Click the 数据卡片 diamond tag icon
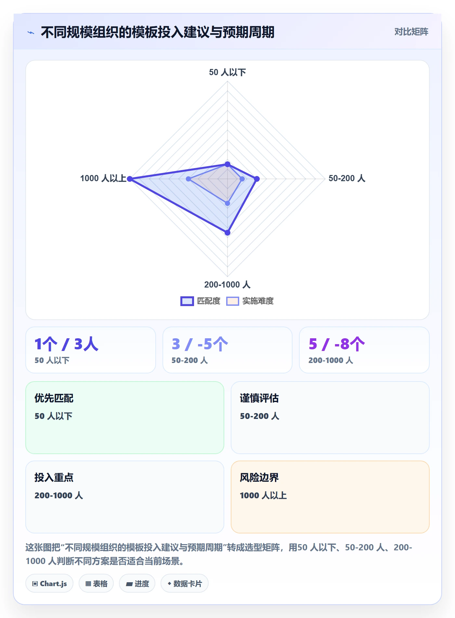The width and height of the screenshot is (455, 618). pyautogui.click(x=169, y=584)
